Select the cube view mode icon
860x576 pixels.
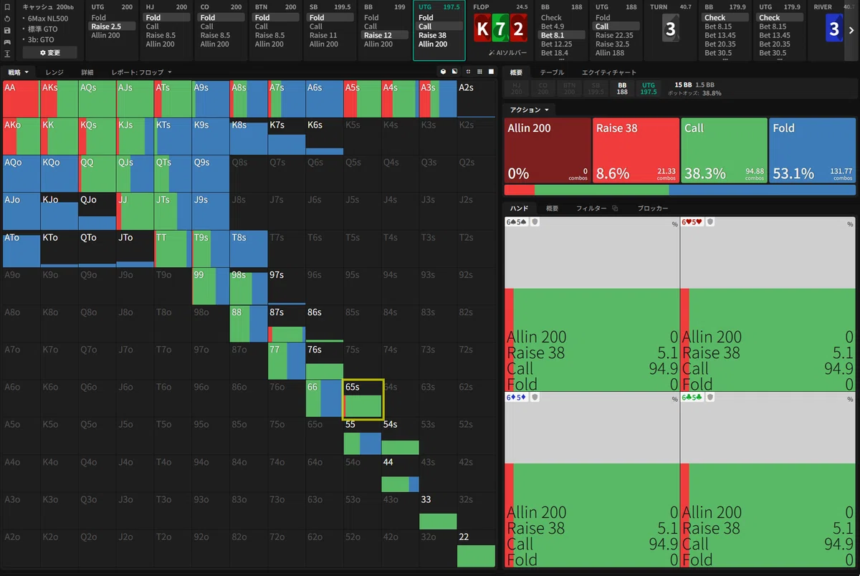(444, 72)
